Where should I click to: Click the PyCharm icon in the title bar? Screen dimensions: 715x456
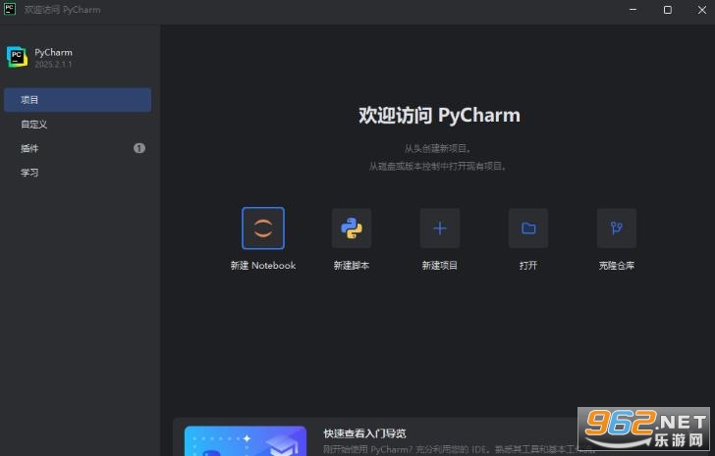(10, 9)
